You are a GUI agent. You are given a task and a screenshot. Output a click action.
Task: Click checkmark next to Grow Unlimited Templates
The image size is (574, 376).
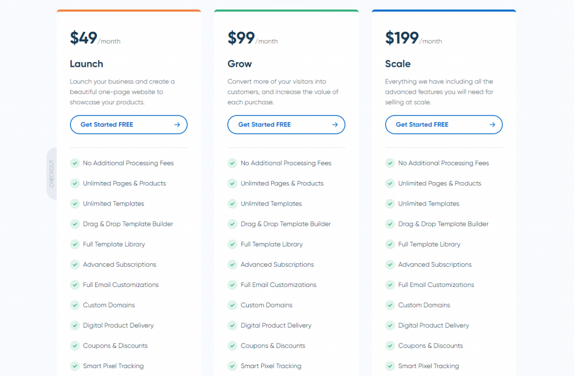point(232,203)
